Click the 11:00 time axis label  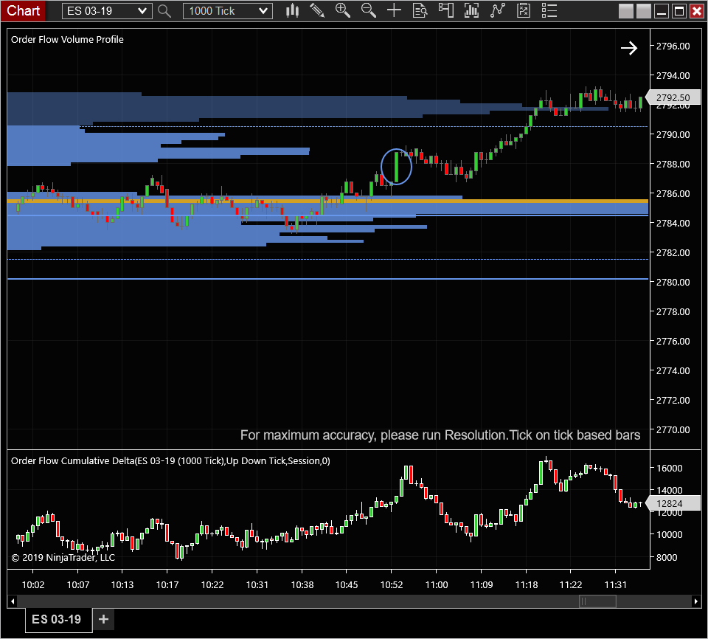tap(437, 585)
